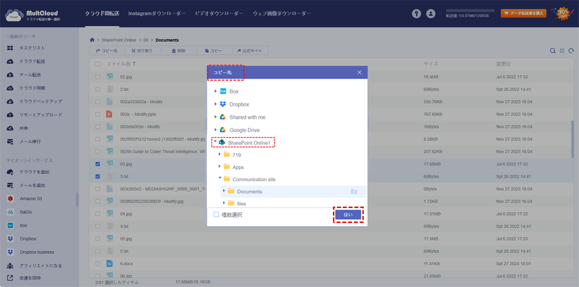Collapse the Communication site folder
The image size is (579, 287).
(x=220, y=179)
